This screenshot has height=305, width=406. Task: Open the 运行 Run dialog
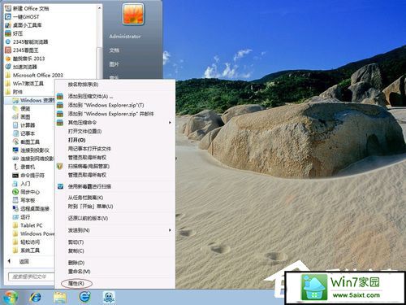(x=21, y=217)
